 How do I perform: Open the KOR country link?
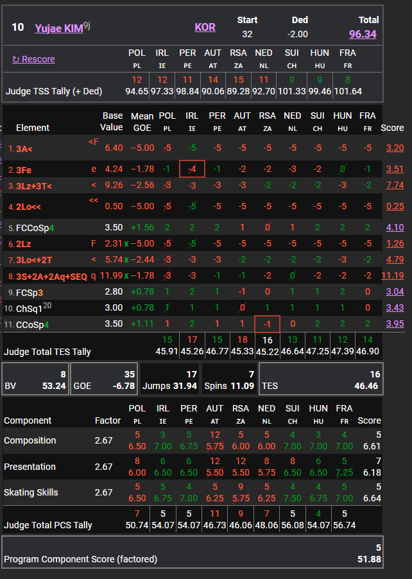(x=205, y=27)
